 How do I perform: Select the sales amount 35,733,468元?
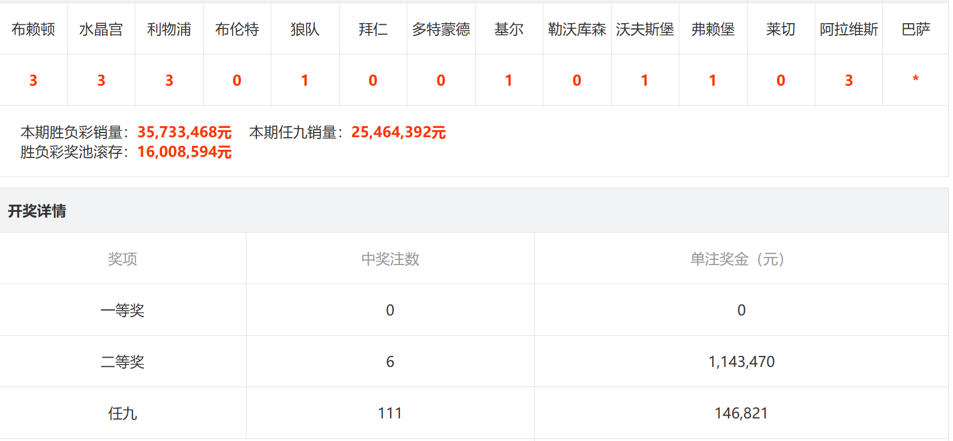pyautogui.click(x=185, y=133)
